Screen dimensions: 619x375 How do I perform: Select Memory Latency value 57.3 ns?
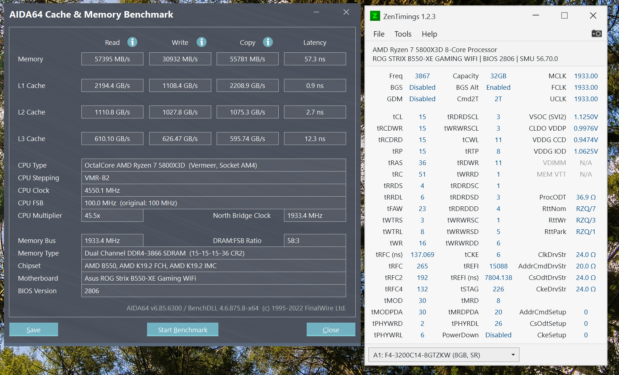[315, 59]
